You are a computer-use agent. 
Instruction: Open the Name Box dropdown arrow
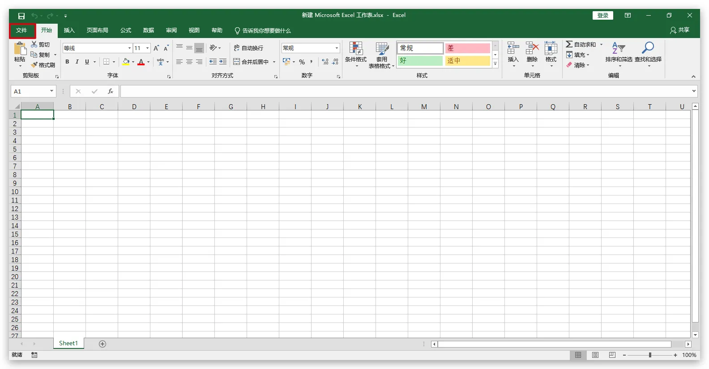coord(51,91)
